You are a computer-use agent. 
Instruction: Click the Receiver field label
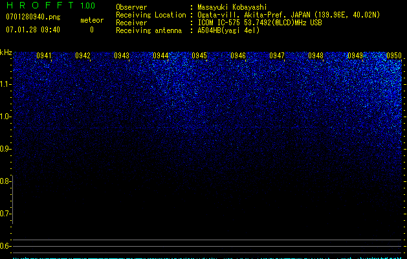point(131,23)
